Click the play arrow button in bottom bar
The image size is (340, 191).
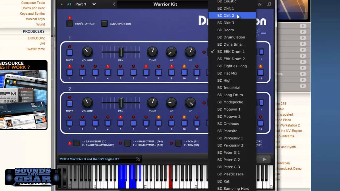(264, 159)
